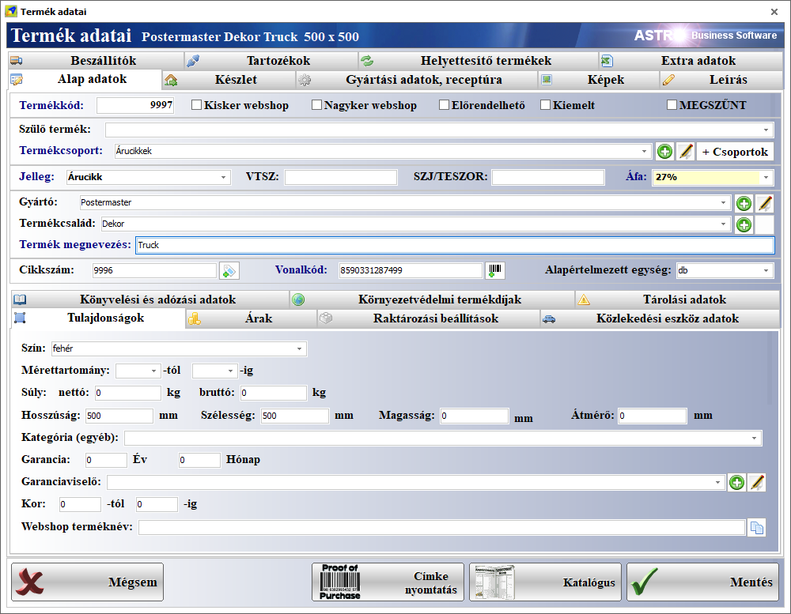Viewport: 791px width, 614px height.
Task: Switch to the Készlet tab
Action: 229,80
